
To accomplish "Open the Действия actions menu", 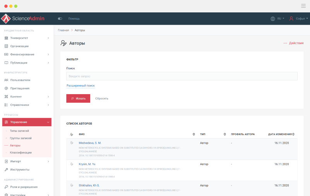I will pyautogui.click(x=294, y=43).
